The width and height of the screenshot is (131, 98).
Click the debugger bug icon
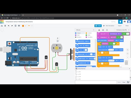pos(107,30)
